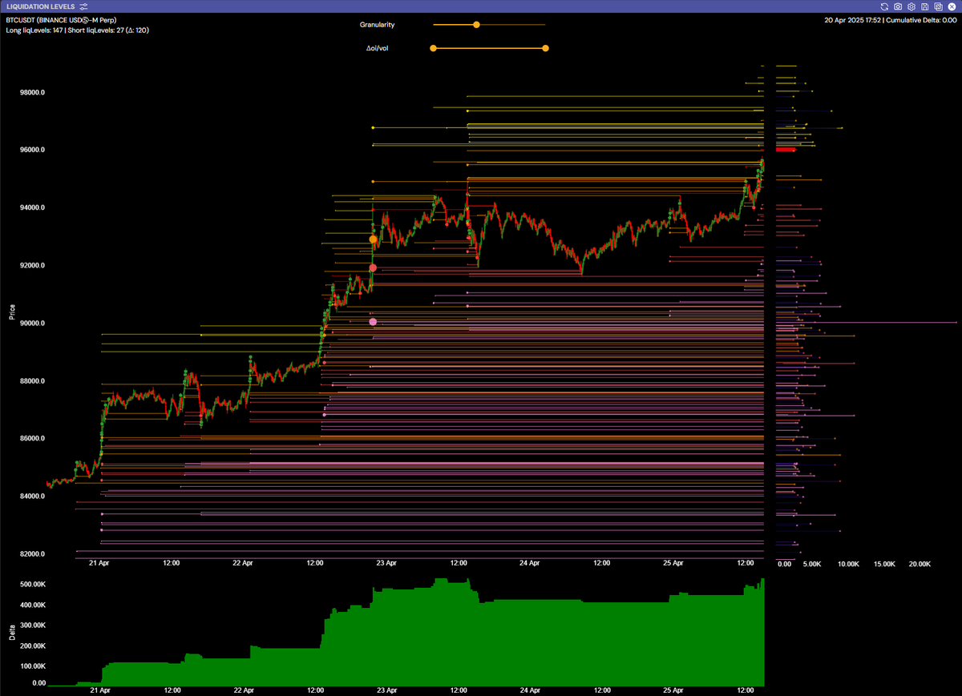Screen dimensions: 962x696
Task: Click the bright red histogram bar near 96000
Action: pyautogui.click(x=785, y=149)
